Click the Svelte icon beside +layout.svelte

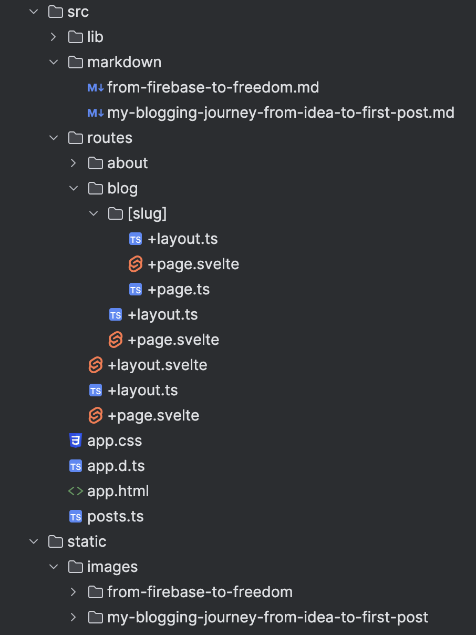click(x=96, y=365)
